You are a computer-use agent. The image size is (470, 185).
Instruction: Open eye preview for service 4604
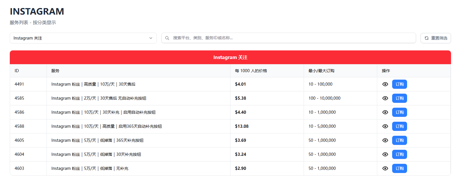pyautogui.click(x=385, y=154)
